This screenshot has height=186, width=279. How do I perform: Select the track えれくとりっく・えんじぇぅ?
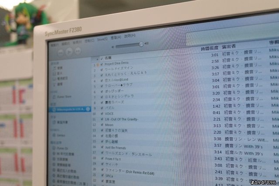[126, 74]
